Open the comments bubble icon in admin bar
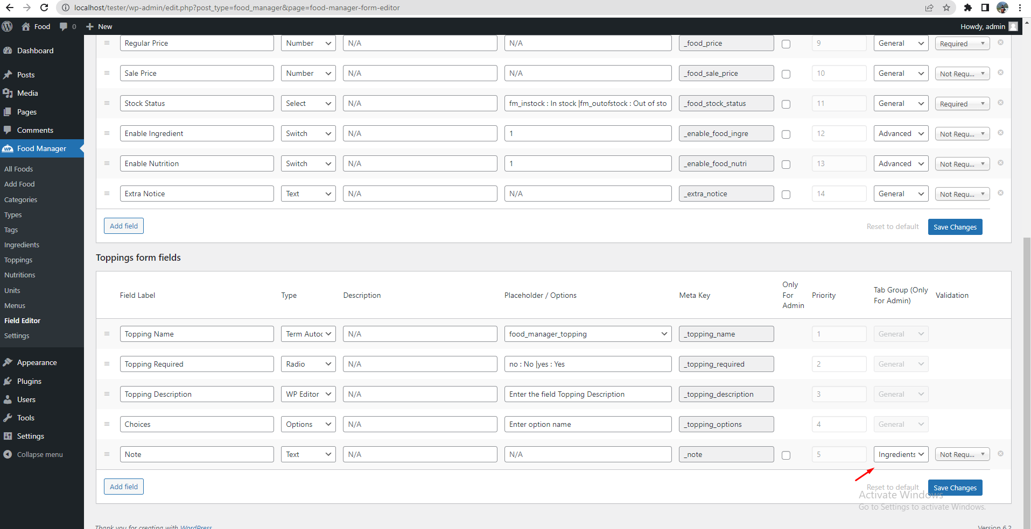The image size is (1031, 529). point(64,26)
